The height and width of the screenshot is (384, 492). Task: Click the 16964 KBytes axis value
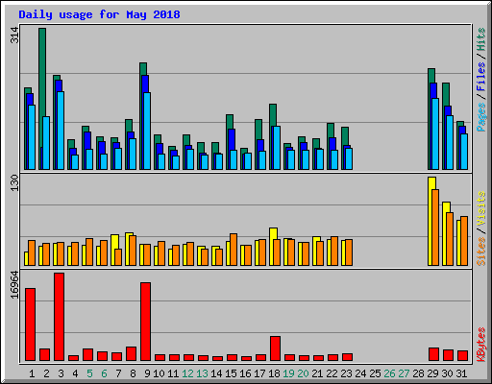14,284
